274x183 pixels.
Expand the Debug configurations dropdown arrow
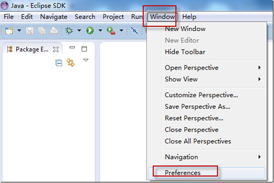click(79, 30)
